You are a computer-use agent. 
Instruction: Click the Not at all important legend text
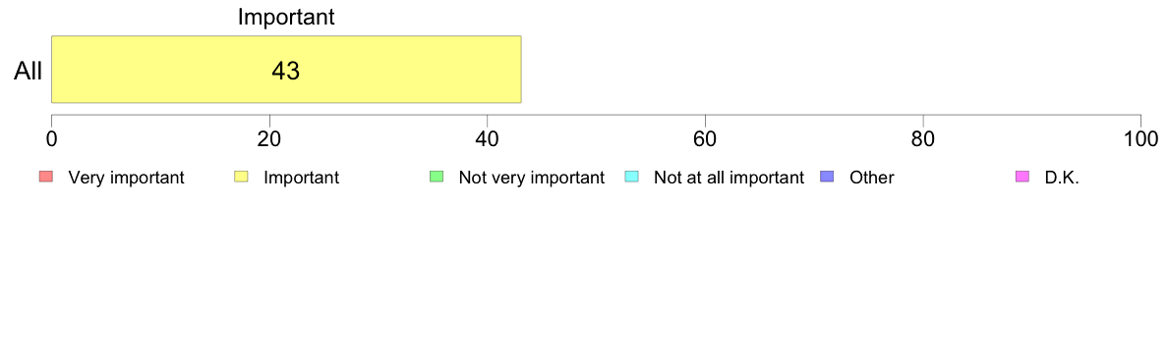729,178
